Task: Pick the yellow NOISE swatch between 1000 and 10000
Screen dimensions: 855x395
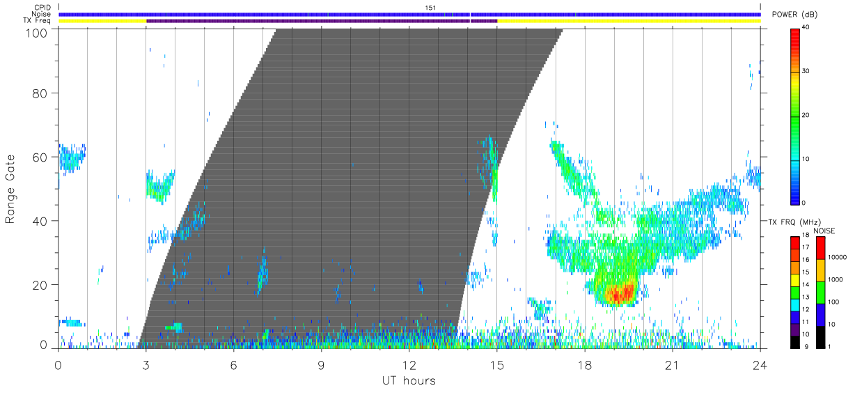Action: coord(820,270)
